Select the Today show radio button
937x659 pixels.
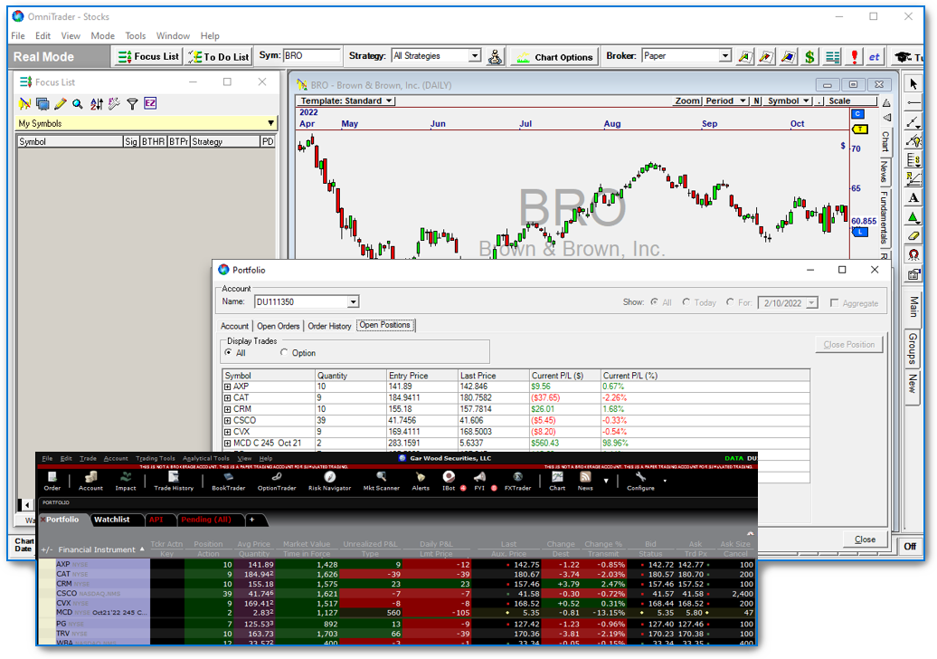[x=686, y=302]
